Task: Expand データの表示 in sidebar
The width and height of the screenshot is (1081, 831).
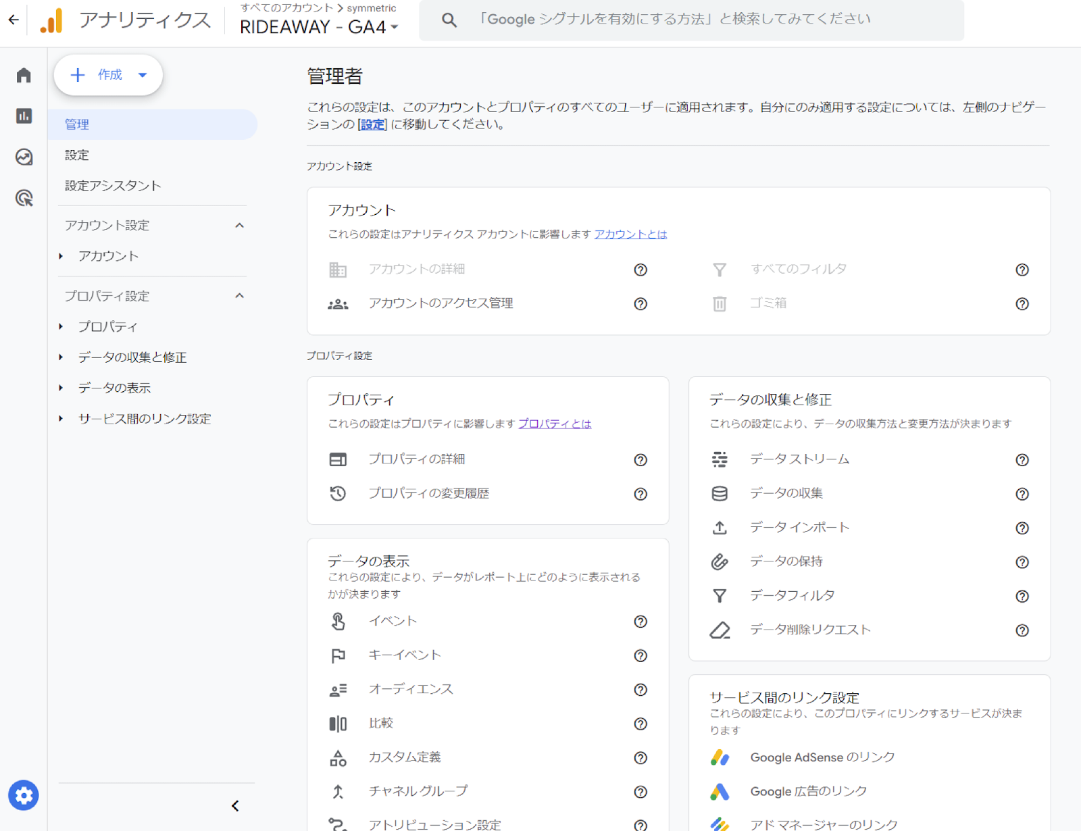Action: (x=61, y=388)
